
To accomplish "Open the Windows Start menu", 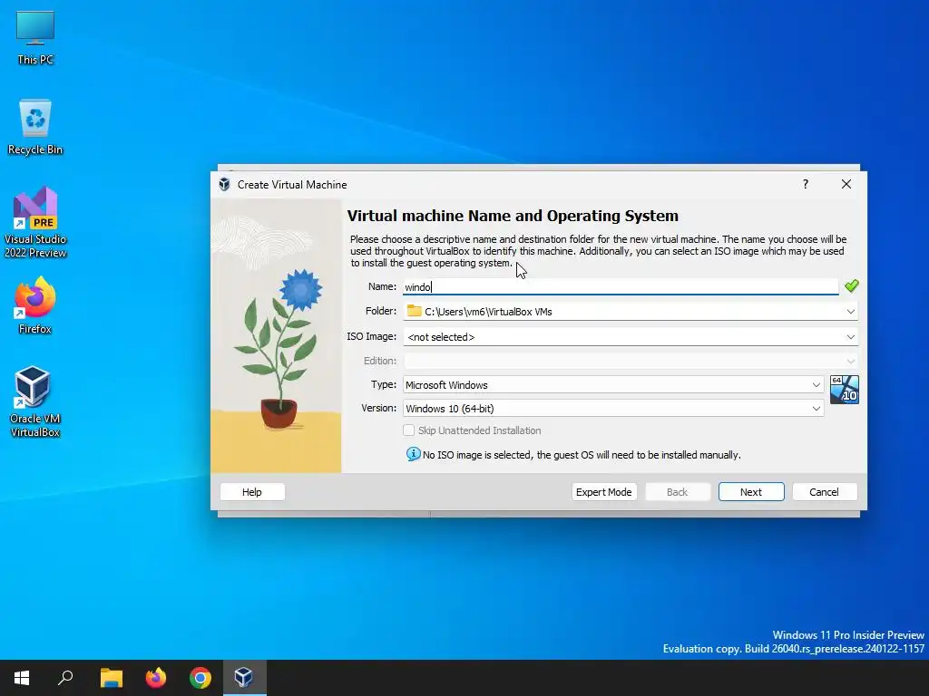I will tap(22, 678).
